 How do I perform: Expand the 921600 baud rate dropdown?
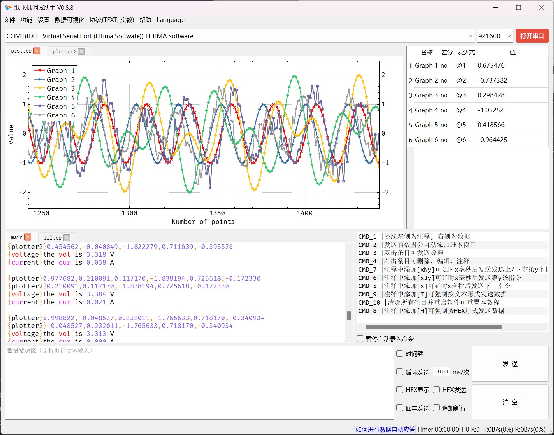pyautogui.click(x=509, y=36)
